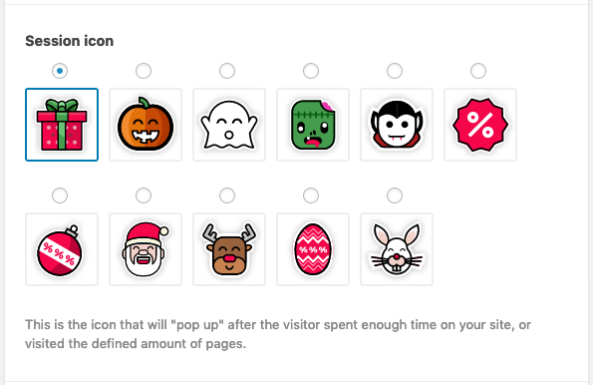Choose the green zombie head icon
The height and width of the screenshot is (385, 593).
(x=313, y=125)
